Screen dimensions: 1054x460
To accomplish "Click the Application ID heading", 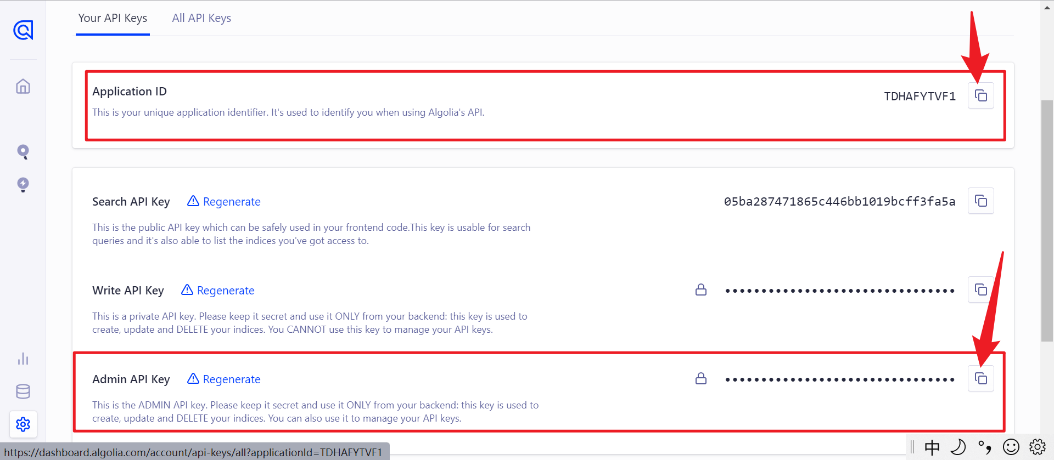I will click(x=130, y=92).
